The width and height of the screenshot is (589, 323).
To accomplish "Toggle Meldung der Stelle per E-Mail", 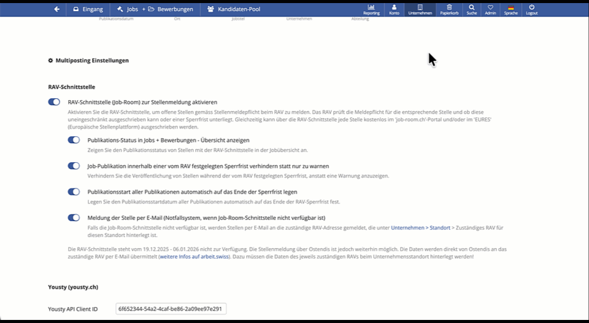I will tap(74, 217).
